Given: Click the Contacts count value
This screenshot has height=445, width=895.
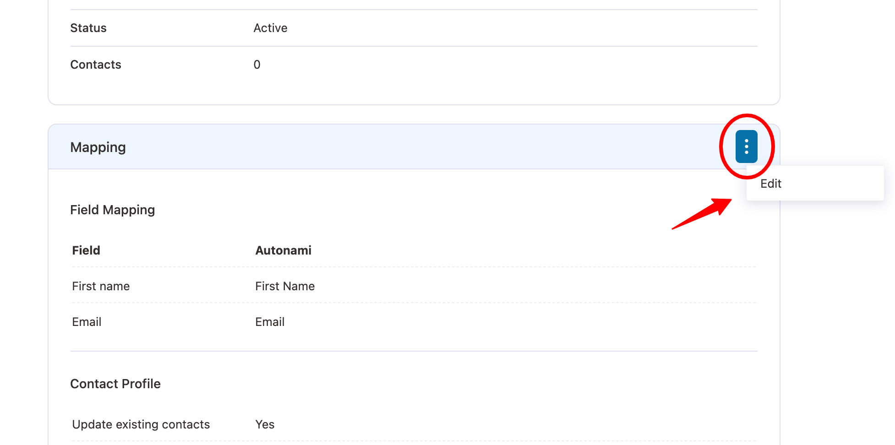Looking at the screenshot, I should point(256,65).
